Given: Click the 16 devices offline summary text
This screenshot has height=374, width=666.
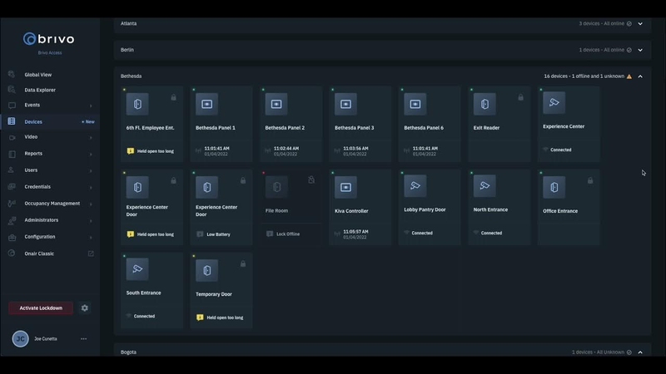Looking at the screenshot, I should click(x=584, y=76).
